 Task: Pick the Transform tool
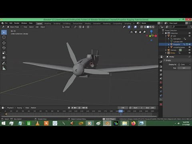tap(4, 58)
